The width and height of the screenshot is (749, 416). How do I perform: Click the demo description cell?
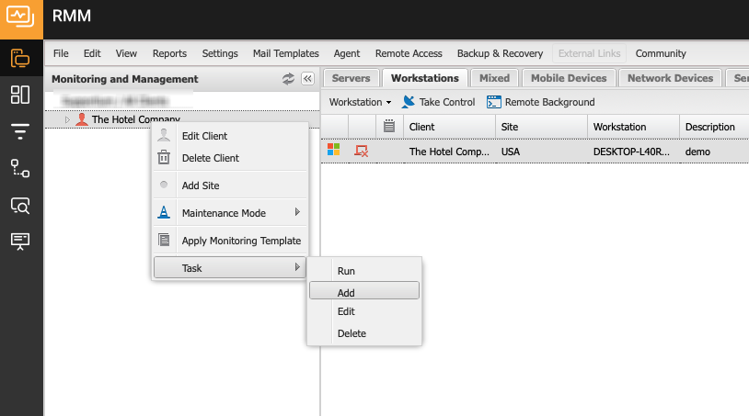(x=714, y=152)
